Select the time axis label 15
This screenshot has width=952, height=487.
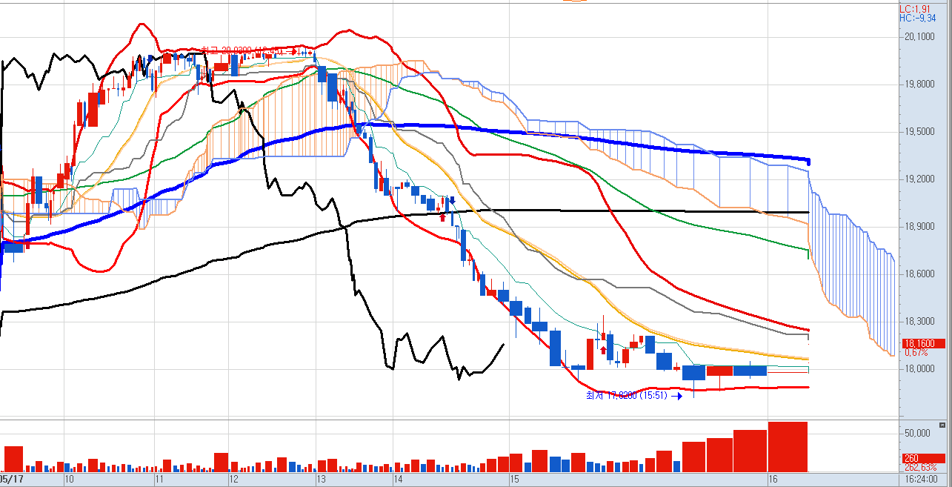[x=515, y=480]
